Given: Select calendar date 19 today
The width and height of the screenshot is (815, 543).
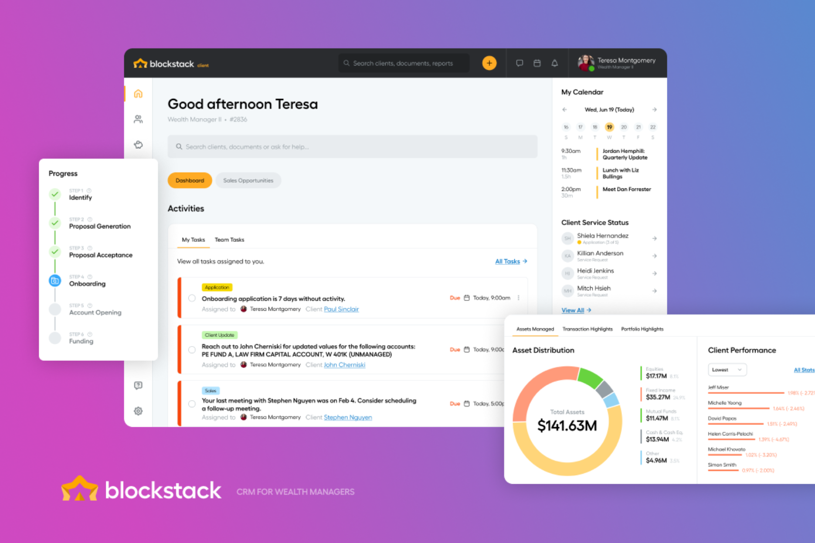Looking at the screenshot, I should coord(609,127).
